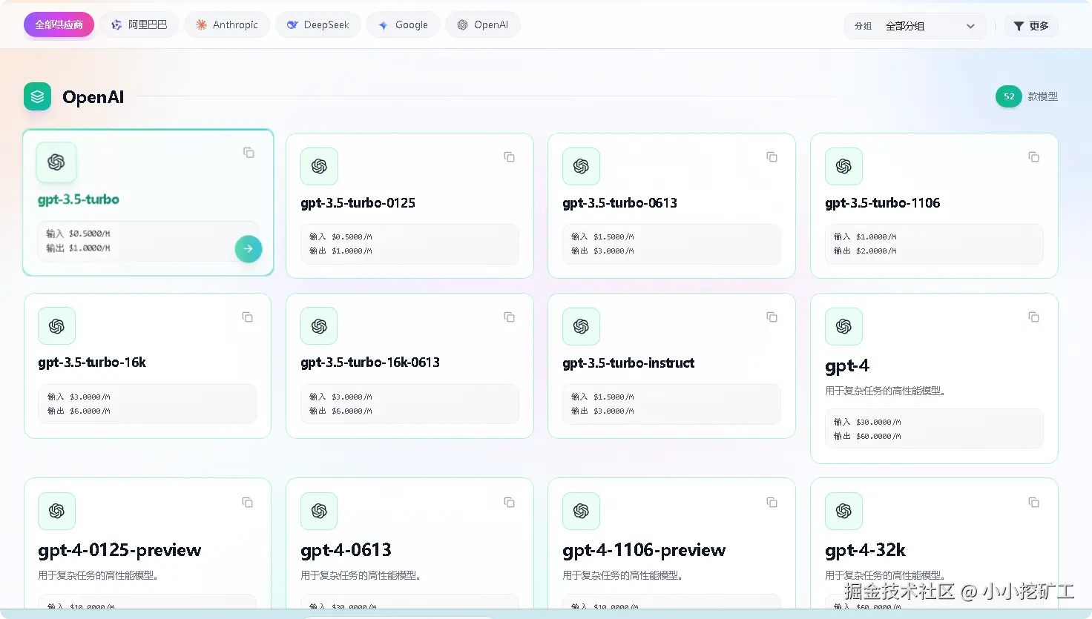Click the OpenAI logo on gpt-3.5-turbo-0125 card

319,166
